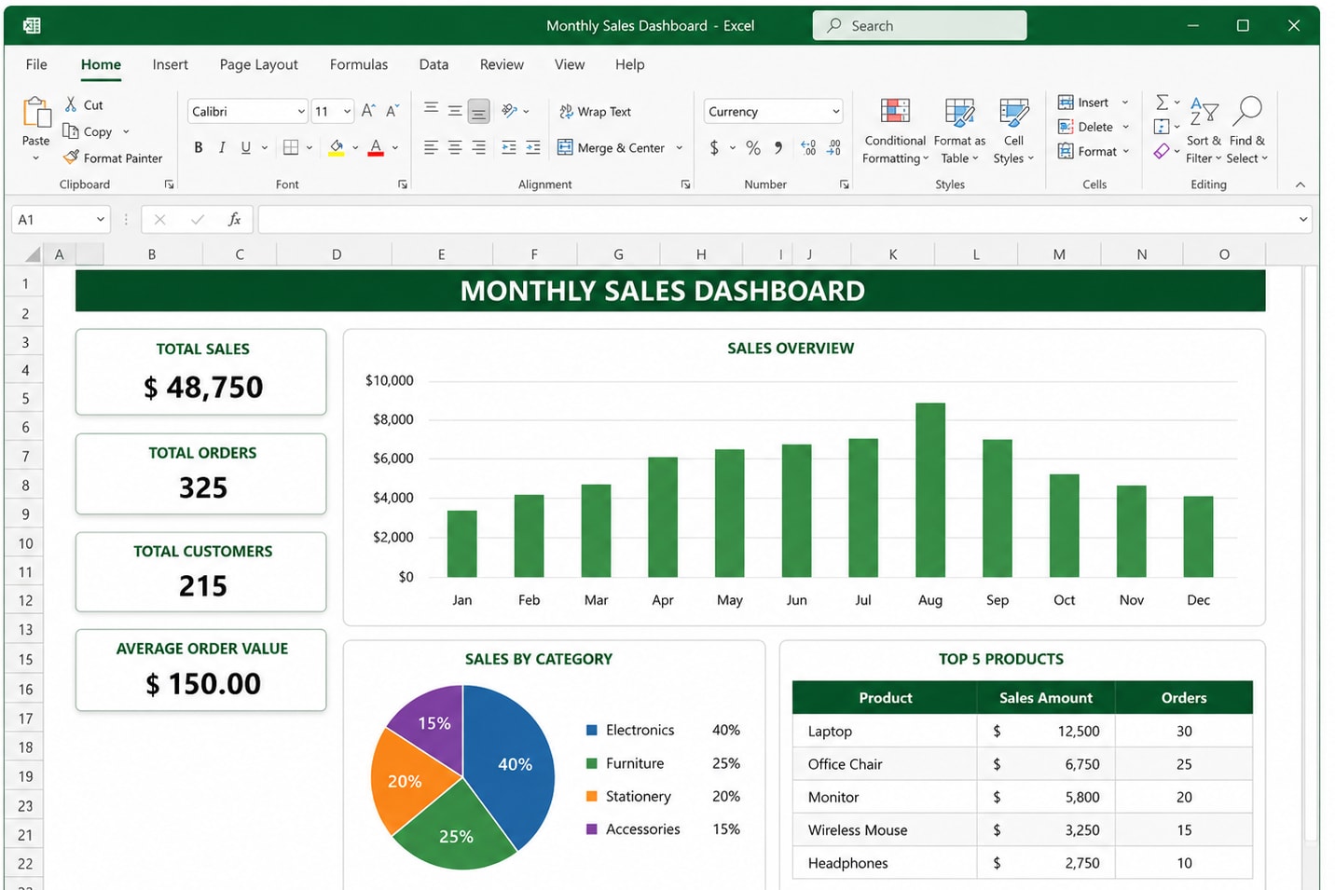
Task: Expand the formula bar chevron
Action: pyautogui.click(x=1302, y=220)
